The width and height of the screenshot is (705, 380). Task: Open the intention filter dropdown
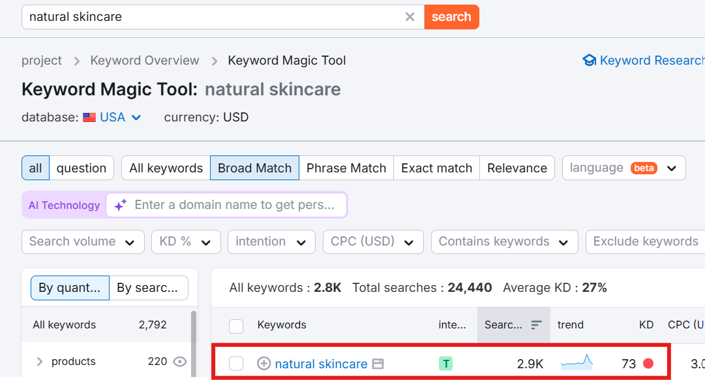pos(271,242)
